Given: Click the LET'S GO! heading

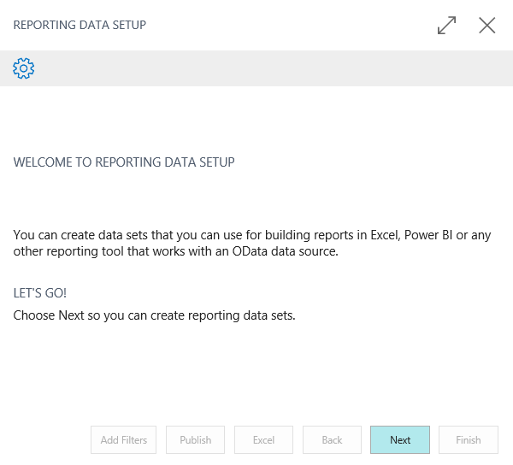Looking at the screenshot, I should 40,293.
